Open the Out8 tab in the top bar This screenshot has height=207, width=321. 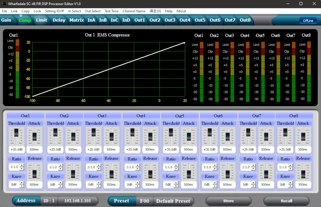(245, 20)
